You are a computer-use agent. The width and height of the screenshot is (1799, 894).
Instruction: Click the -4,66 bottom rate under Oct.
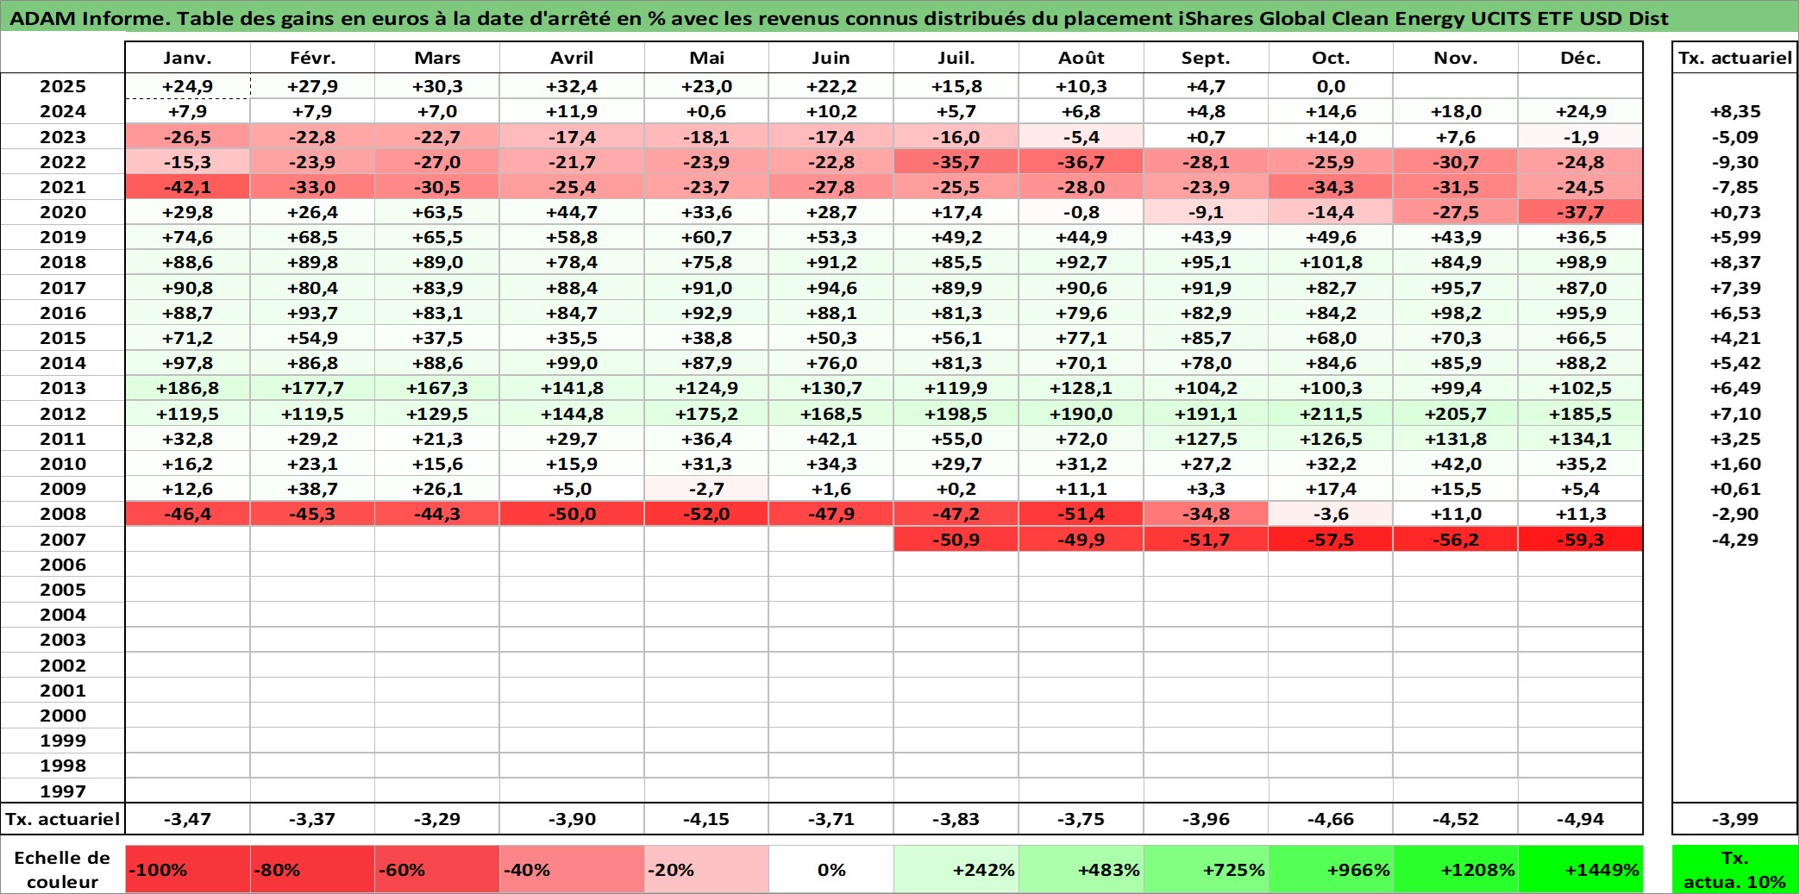pos(1331,819)
